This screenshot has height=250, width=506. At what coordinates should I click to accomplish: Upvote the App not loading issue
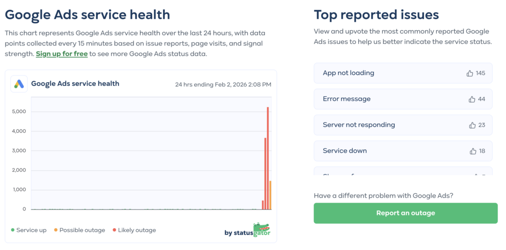click(x=470, y=73)
